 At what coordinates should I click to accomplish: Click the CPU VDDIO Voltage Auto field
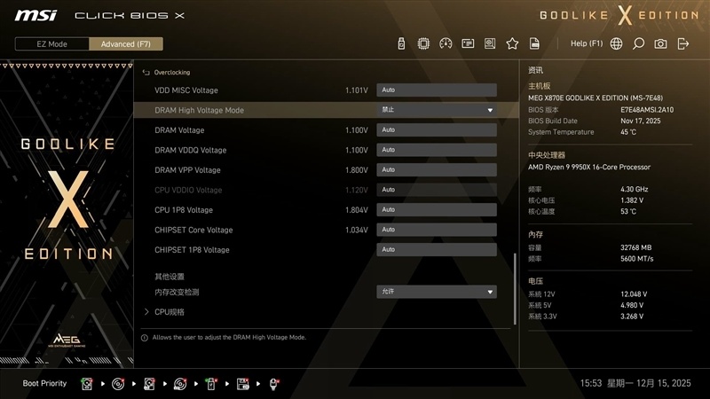coord(437,190)
